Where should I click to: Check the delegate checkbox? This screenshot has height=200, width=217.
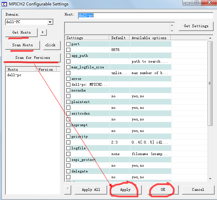pos(68,171)
